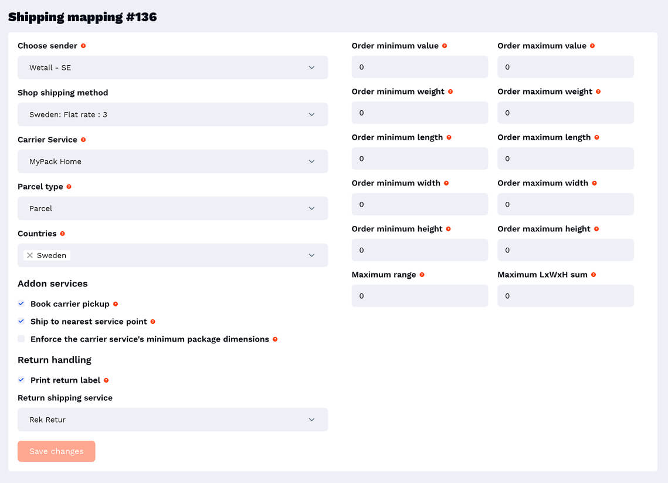This screenshot has height=483, width=668.
Task: Open the Choose sender dropdown
Action: (172, 67)
